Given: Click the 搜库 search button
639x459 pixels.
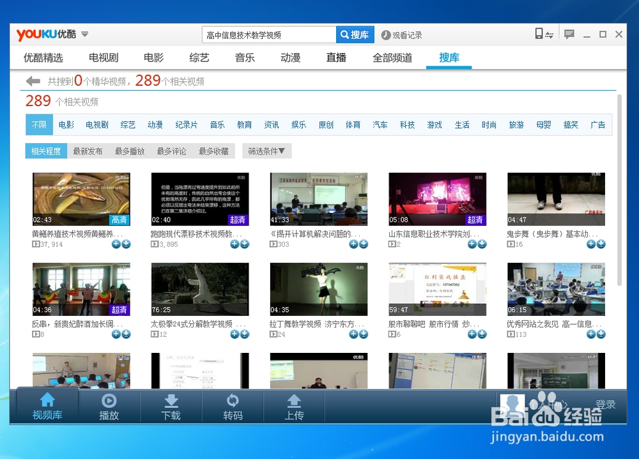Looking at the screenshot, I should coord(355,35).
